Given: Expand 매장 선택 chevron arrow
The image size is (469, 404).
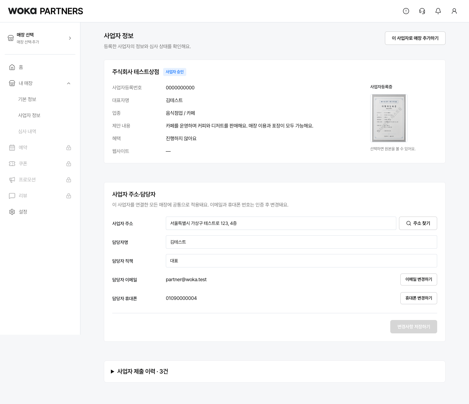Looking at the screenshot, I should click(x=70, y=38).
